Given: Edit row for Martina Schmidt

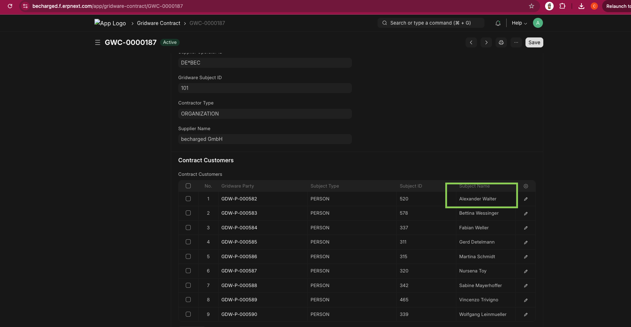Looking at the screenshot, I should [526, 257].
